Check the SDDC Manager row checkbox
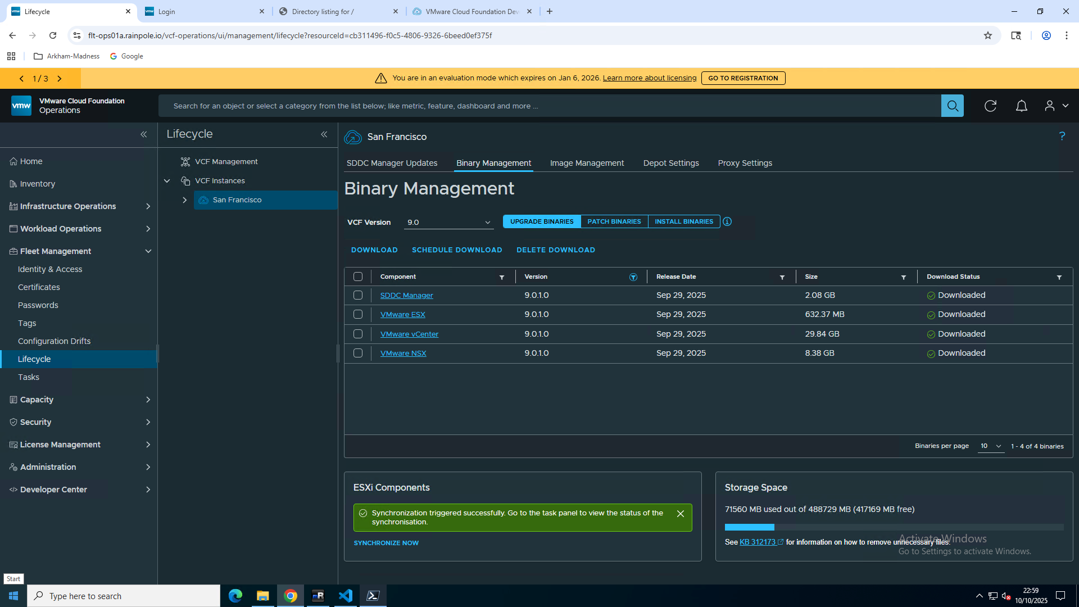Screen dimensions: 1079x607 pyautogui.click(x=358, y=295)
